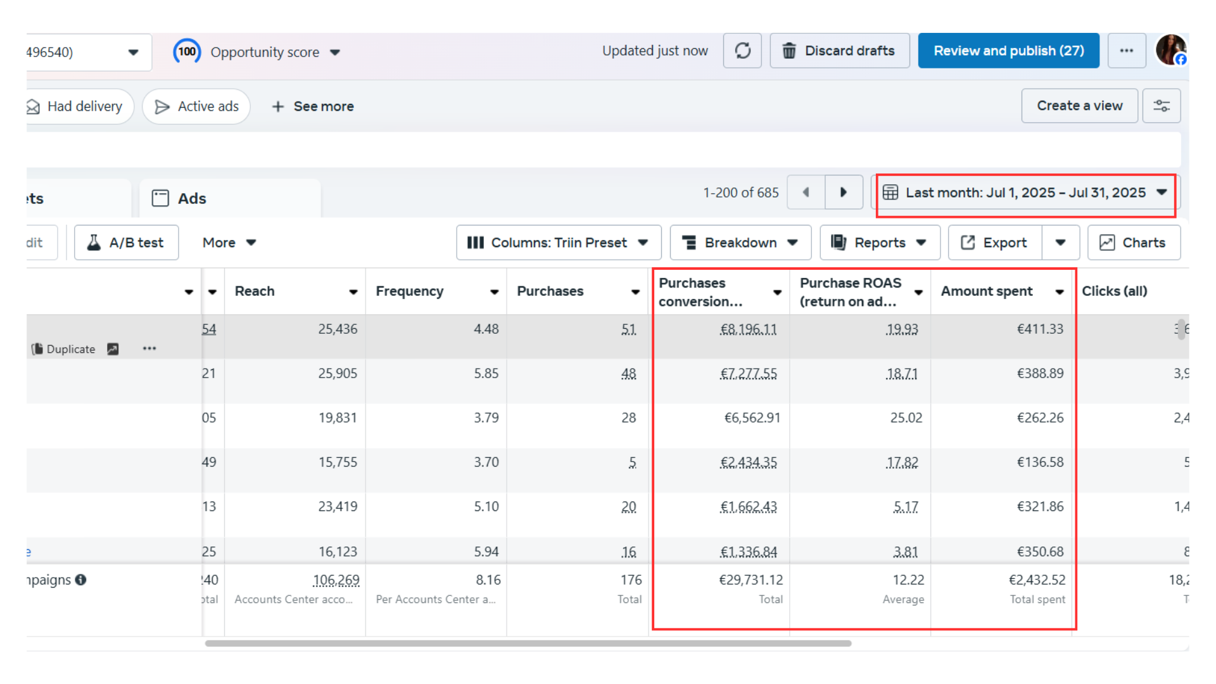Screen dimensions: 1216x684
Task: Click the 1-200 of 685 page indicator
Action: 740,193
